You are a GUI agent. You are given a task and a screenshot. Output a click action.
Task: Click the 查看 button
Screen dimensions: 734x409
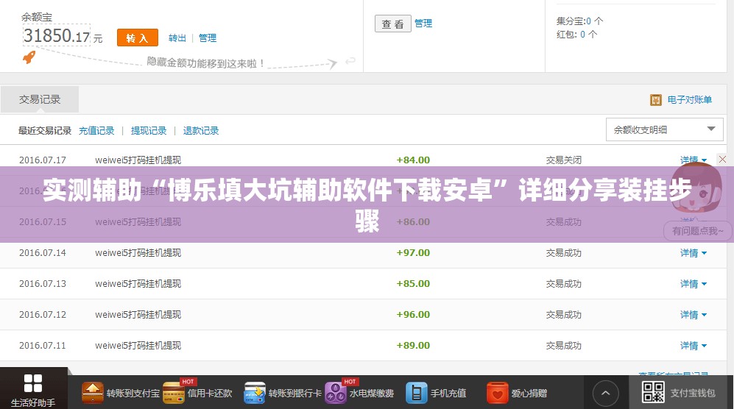(392, 24)
